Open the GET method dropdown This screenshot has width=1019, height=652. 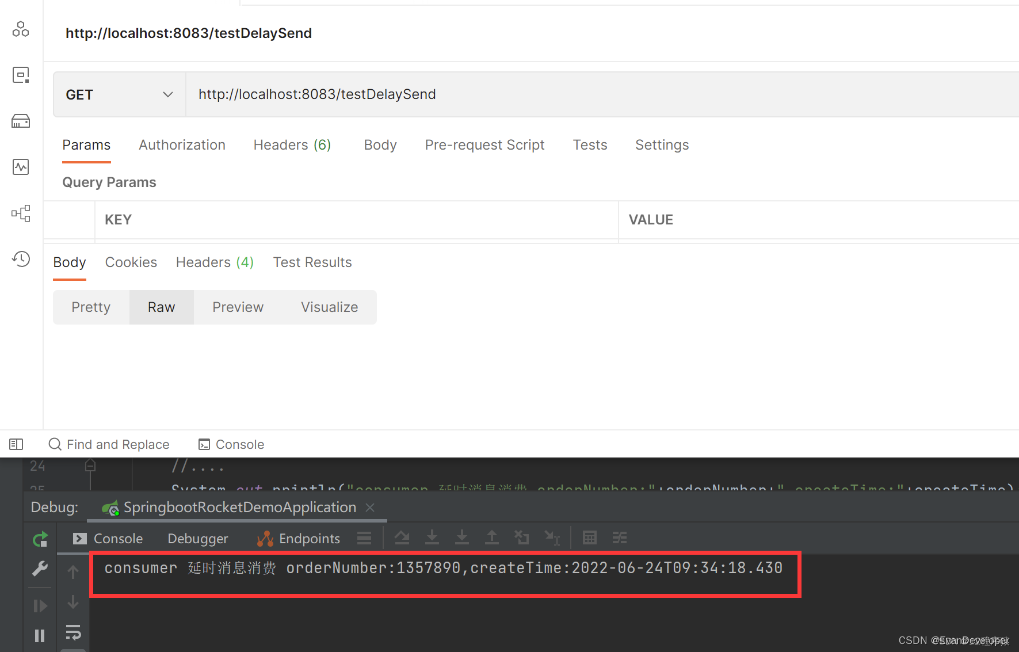click(120, 94)
